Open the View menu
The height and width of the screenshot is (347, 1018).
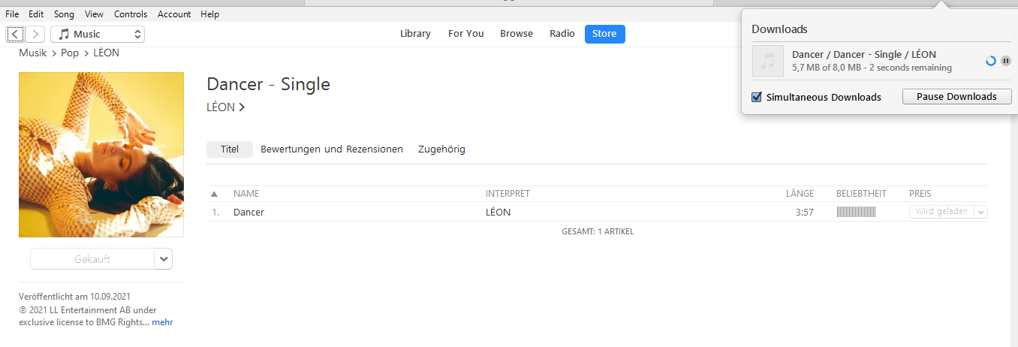click(95, 14)
